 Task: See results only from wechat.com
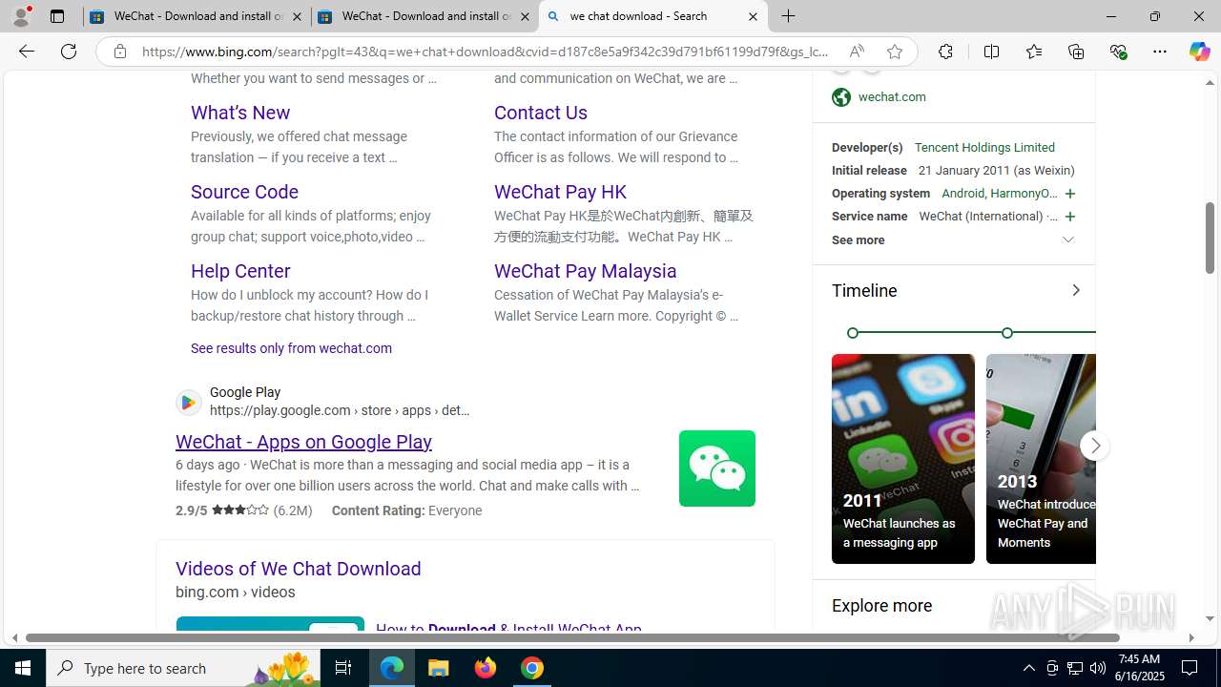[x=291, y=348]
